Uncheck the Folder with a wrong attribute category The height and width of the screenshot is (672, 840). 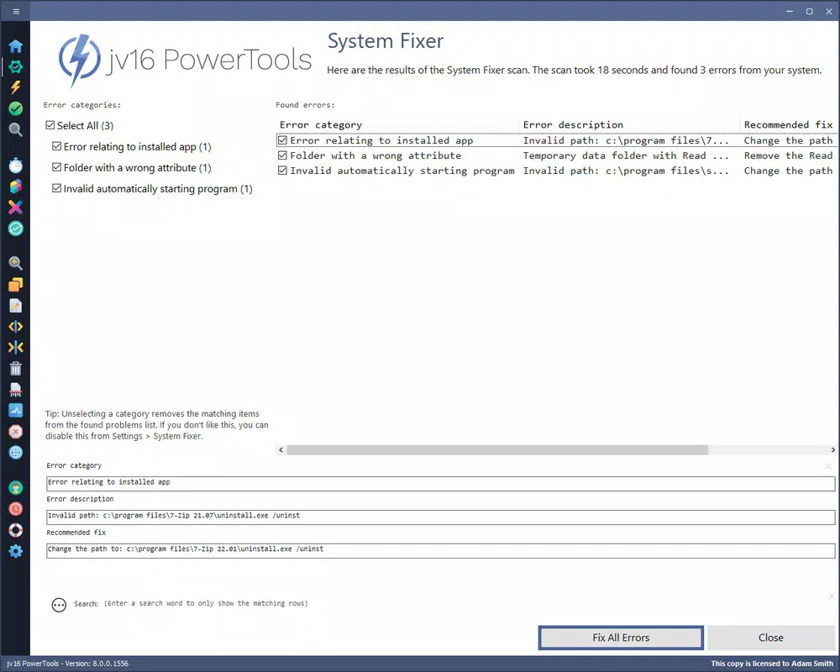click(57, 167)
